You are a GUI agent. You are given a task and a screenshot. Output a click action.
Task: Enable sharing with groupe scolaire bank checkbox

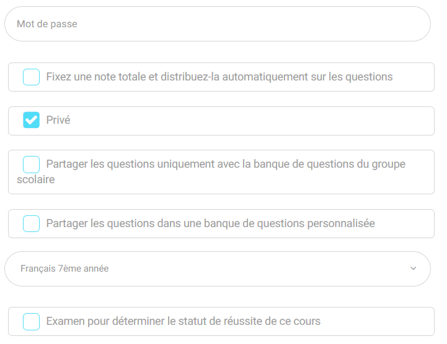point(31,165)
